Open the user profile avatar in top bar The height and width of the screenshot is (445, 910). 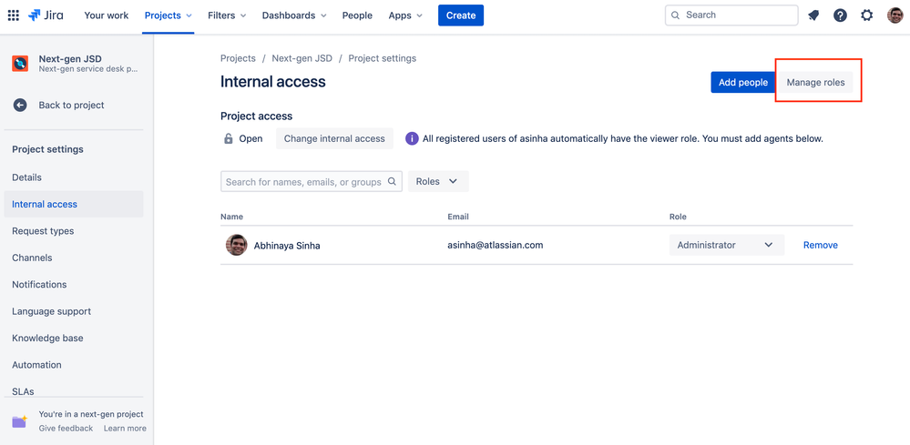(x=895, y=15)
